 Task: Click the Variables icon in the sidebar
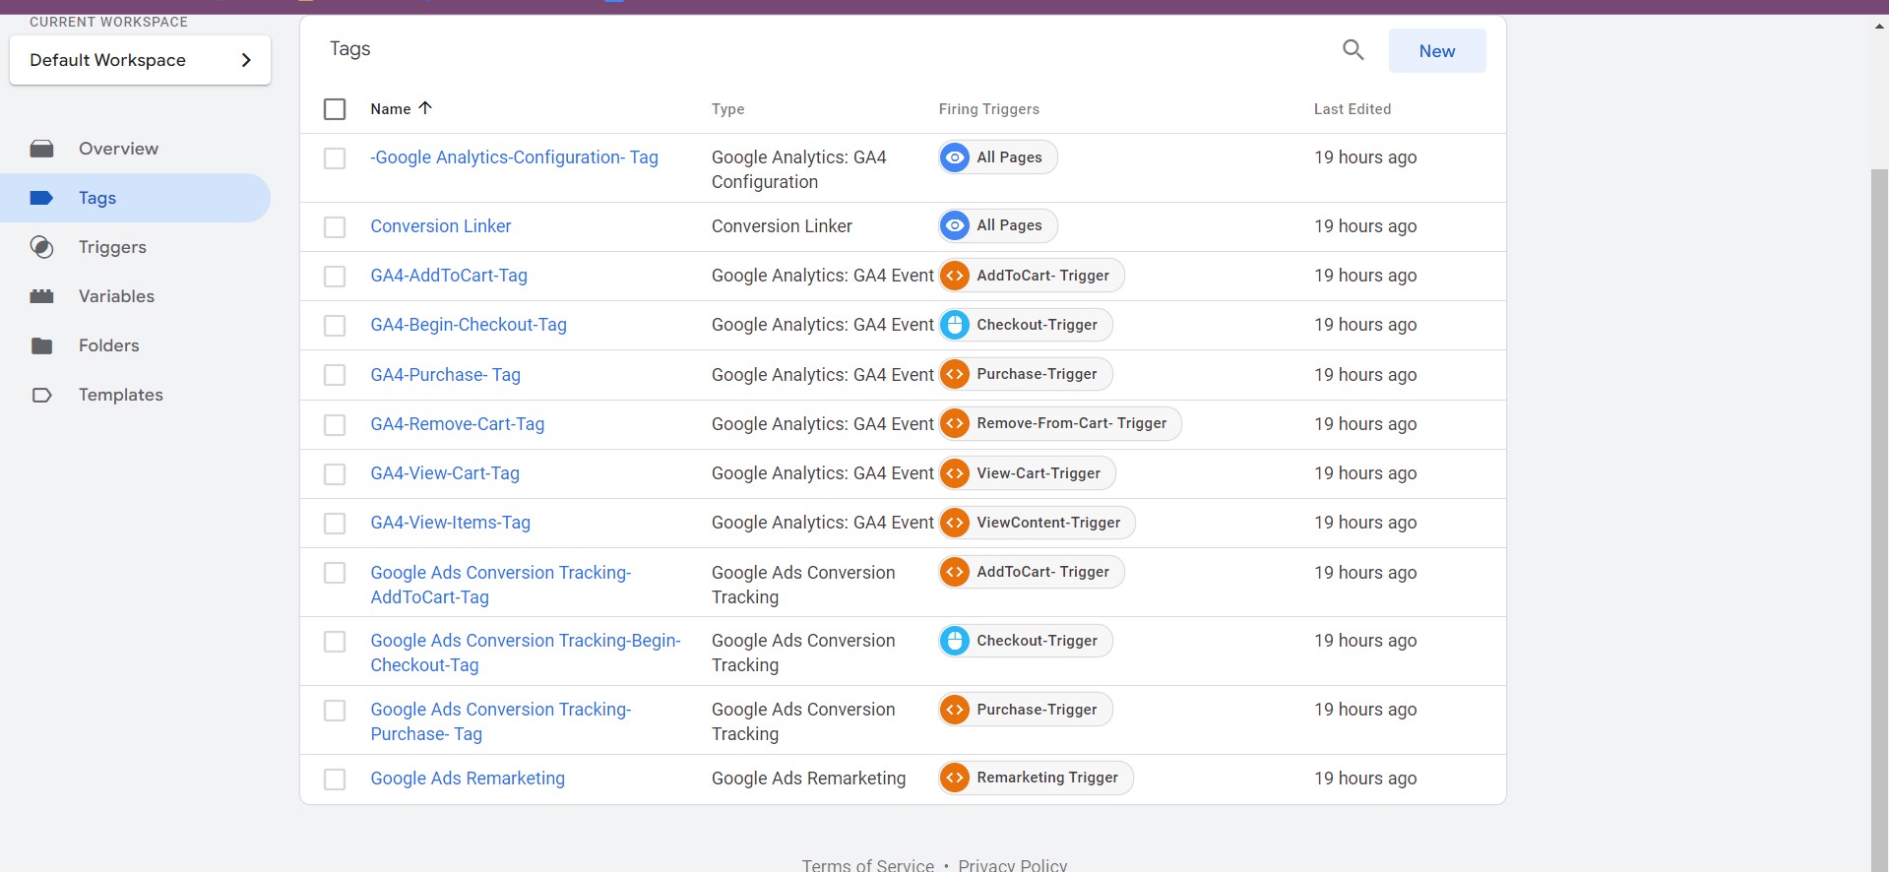tap(41, 296)
